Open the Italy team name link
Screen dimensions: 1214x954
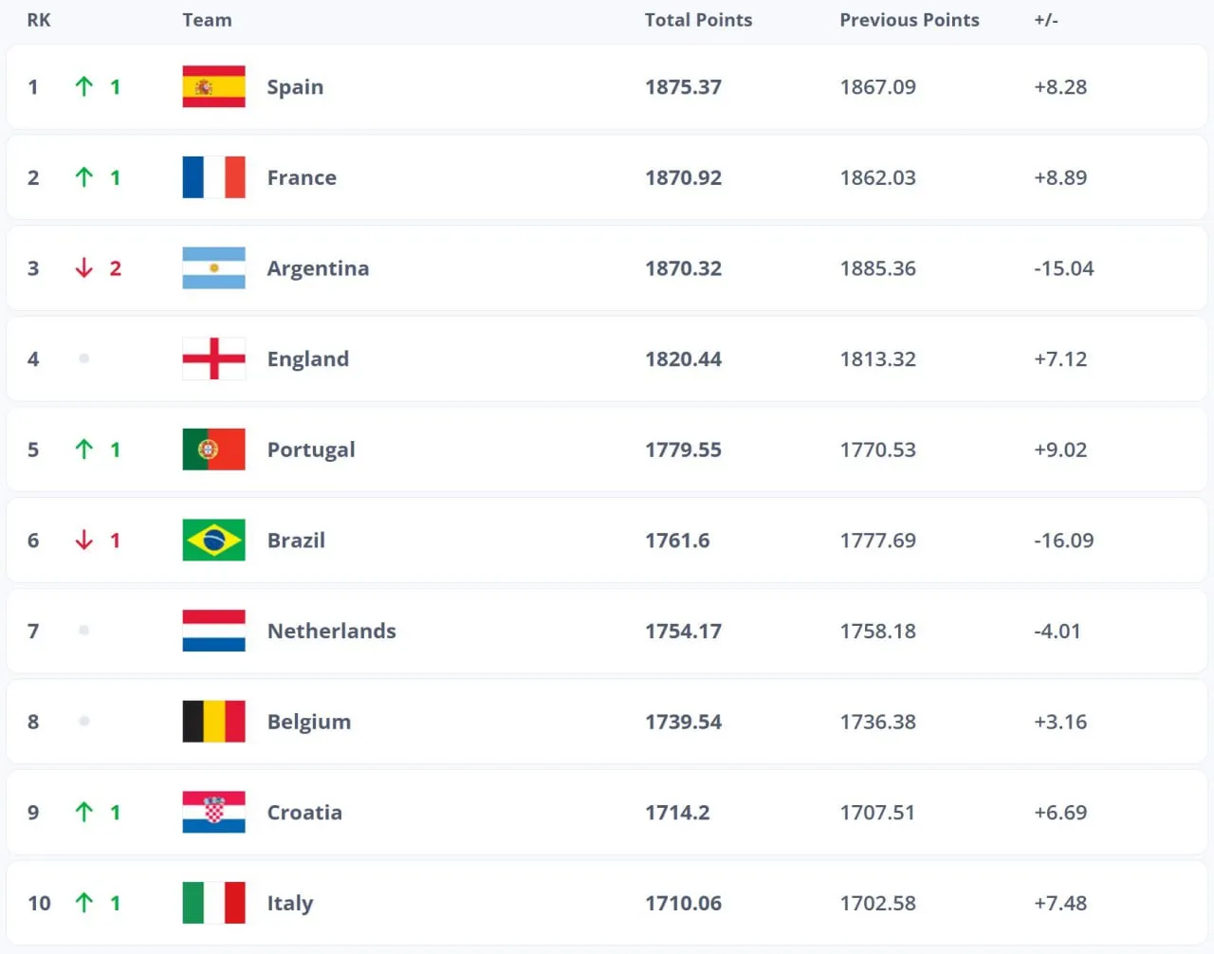pyautogui.click(x=289, y=904)
